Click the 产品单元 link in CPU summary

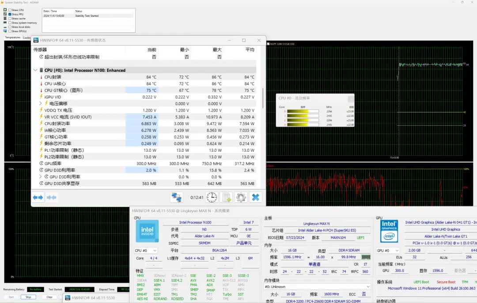[244, 243]
